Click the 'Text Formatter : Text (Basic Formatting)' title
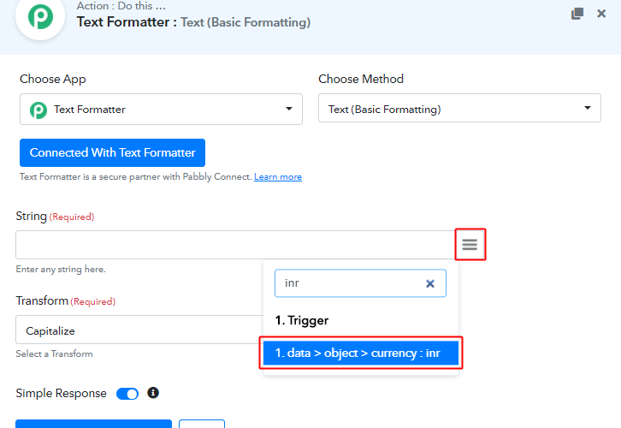621x428 pixels. click(193, 22)
